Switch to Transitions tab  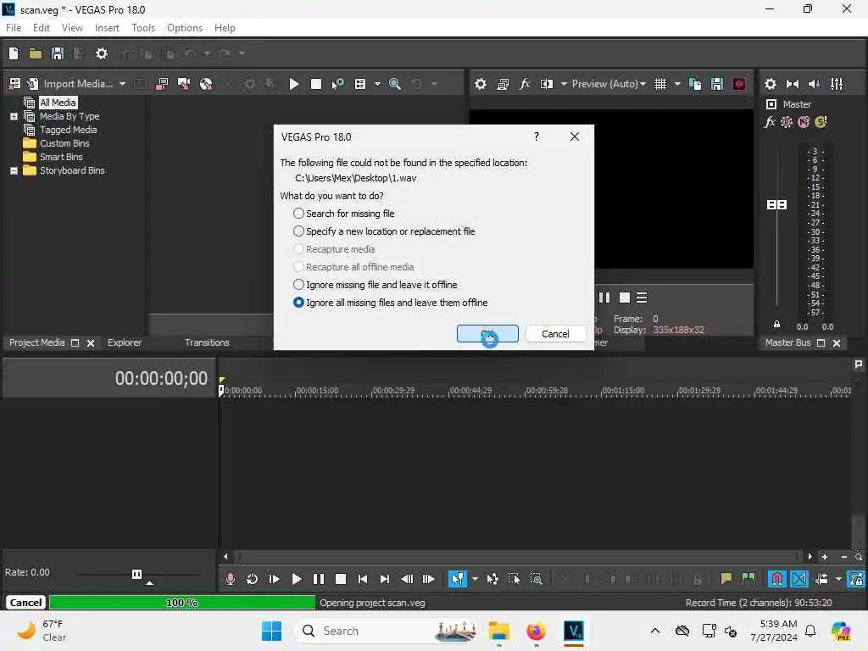tap(207, 342)
